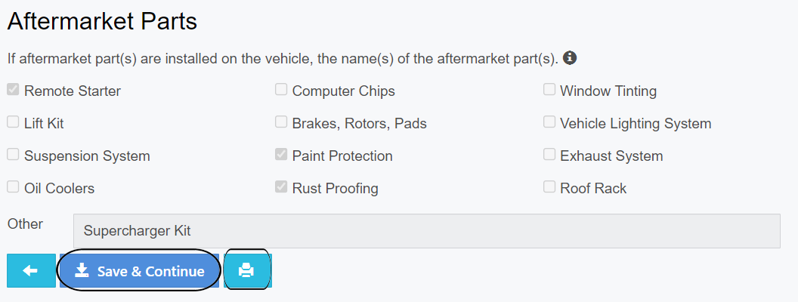Image resolution: width=798 pixels, height=302 pixels.
Task: Uncheck the Paint Protection checkbox
Action: (x=281, y=155)
